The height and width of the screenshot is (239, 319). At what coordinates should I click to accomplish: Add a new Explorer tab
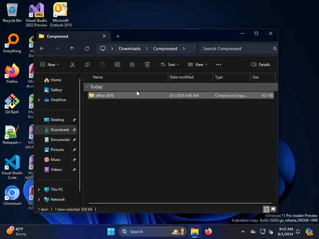[118, 36]
